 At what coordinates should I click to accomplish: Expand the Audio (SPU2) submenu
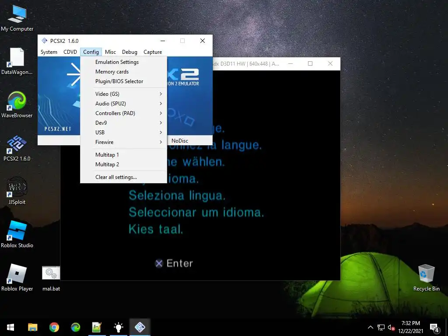click(x=123, y=104)
